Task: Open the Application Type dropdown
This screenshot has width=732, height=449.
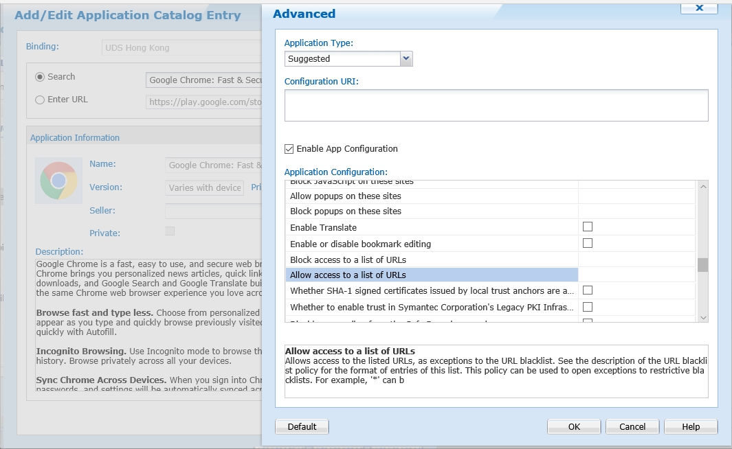Action: click(406, 59)
